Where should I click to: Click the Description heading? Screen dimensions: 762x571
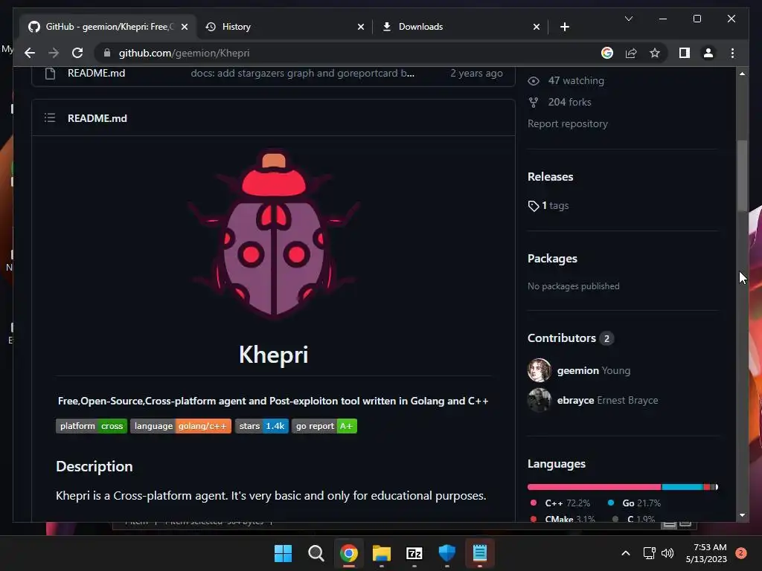coord(95,466)
